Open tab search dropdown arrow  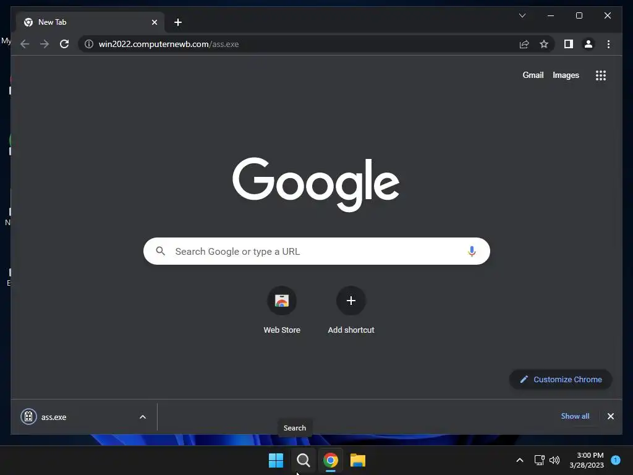pos(522,15)
